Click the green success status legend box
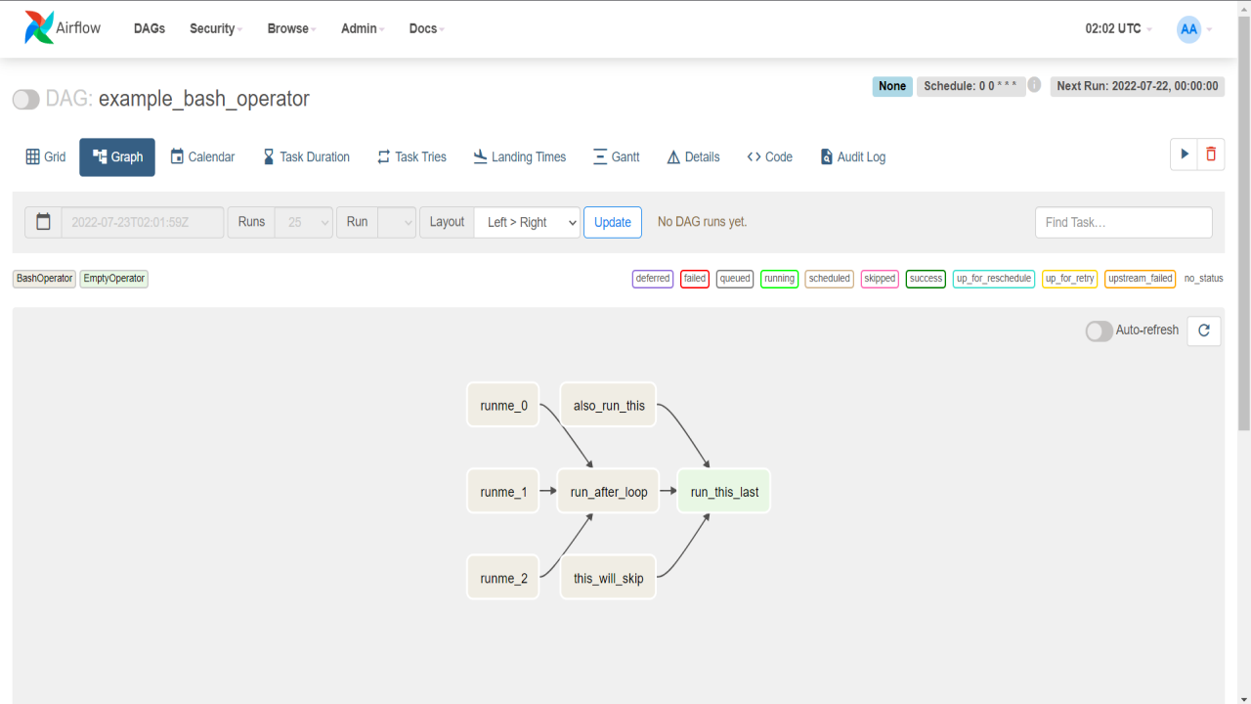The width and height of the screenshot is (1251, 704). tap(926, 279)
